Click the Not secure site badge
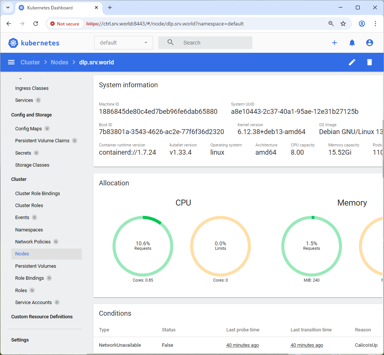This screenshot has height=355, width=384. click(x=64, y=24)
